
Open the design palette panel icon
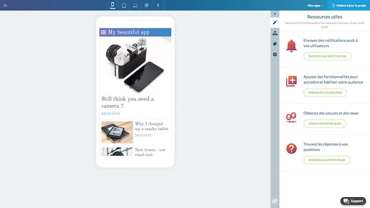coord(275,44)
